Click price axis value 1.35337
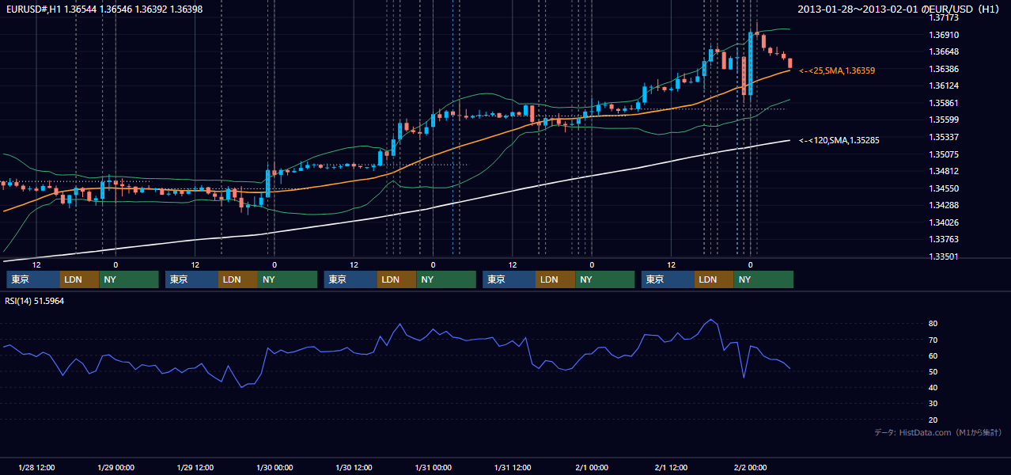The width and height of the screenshot is (1011, 475). [x=945, y=137]
